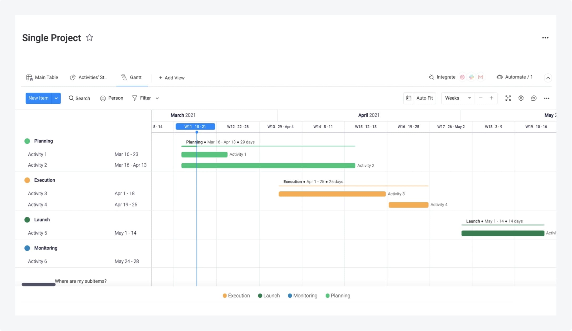572x331 pixels.
Task: Zoom out using the minus icon
Action: pos(481,98)
